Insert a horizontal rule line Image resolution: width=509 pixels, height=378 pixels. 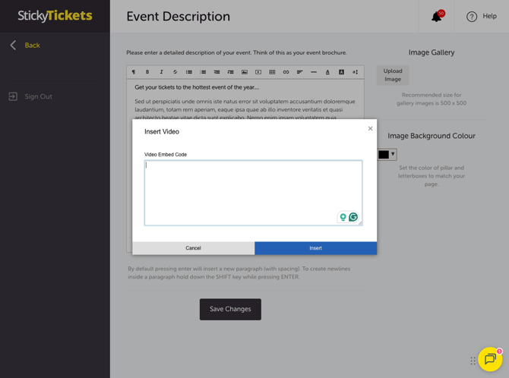point(314,72)
